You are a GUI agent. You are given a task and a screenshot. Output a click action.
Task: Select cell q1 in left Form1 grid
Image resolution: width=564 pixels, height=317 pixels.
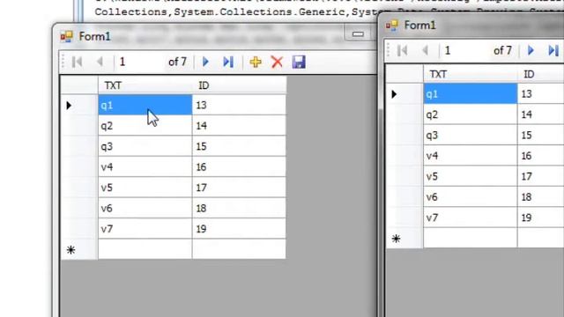pyautogui.click(x=145, y=105)
